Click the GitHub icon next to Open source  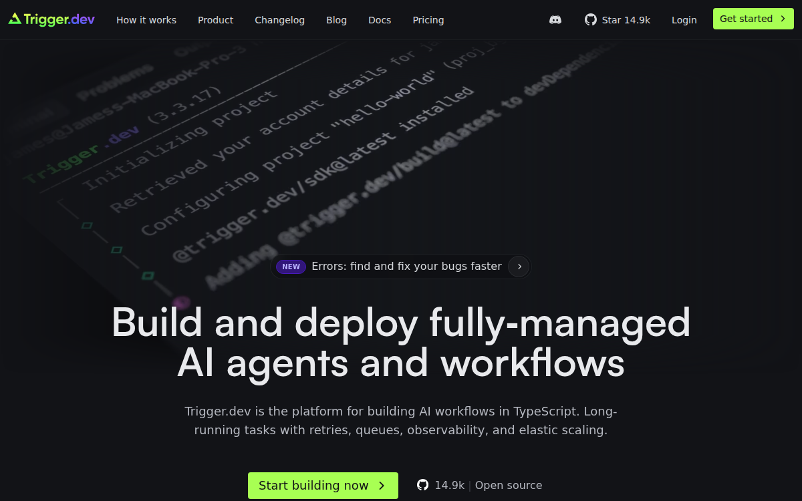pos(423,485)
